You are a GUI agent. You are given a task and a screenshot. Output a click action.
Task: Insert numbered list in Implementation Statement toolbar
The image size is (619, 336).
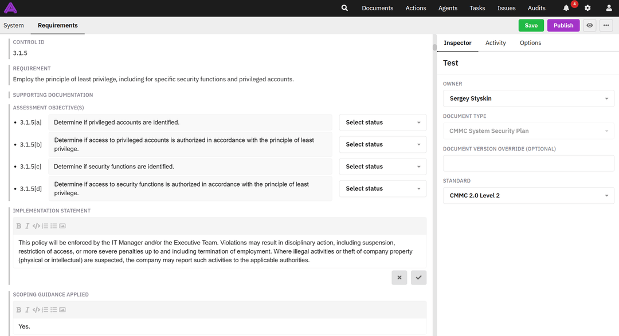click(45, 226)
